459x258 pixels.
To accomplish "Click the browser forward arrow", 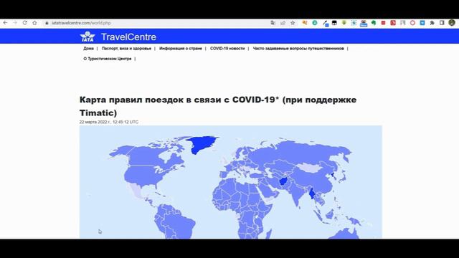I will point(15,23).
